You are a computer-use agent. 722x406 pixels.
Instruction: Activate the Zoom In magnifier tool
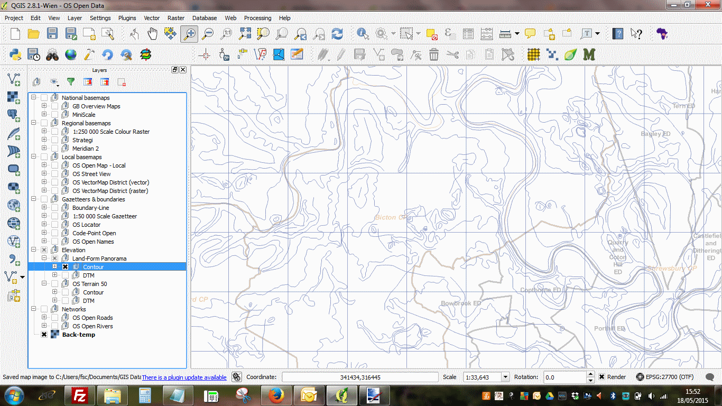click(189, 34)
